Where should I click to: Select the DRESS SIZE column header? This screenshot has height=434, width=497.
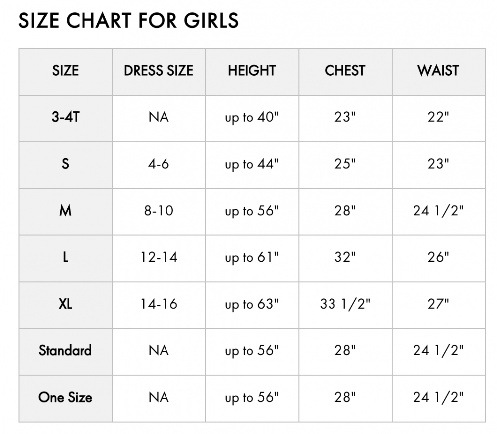point(159,72)
